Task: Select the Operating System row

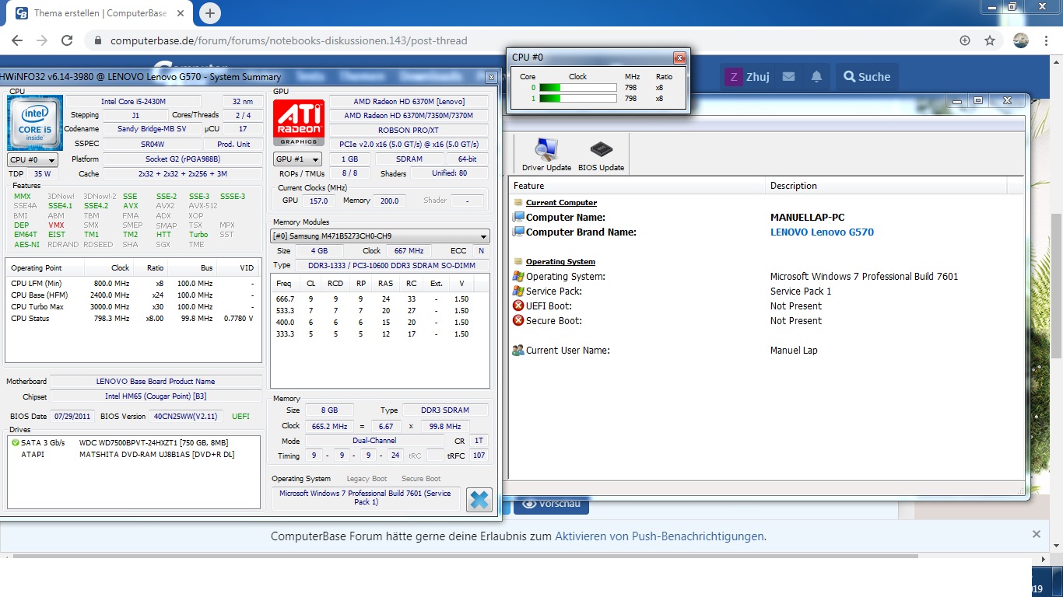Action: pyautogui.click(x=767, y=277)
